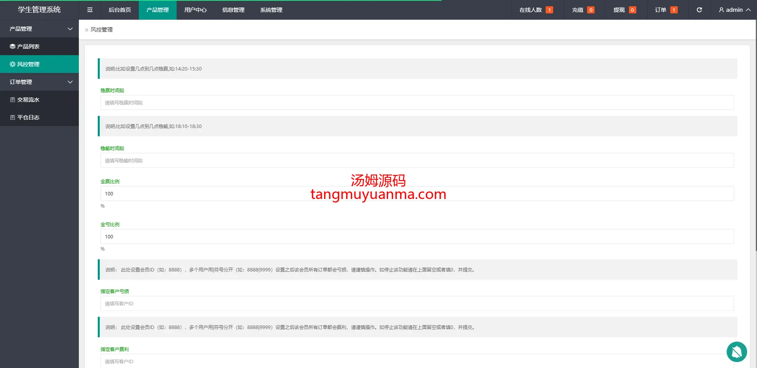
Task: Open the 系统管理 top menu
Action: point(271,10)
